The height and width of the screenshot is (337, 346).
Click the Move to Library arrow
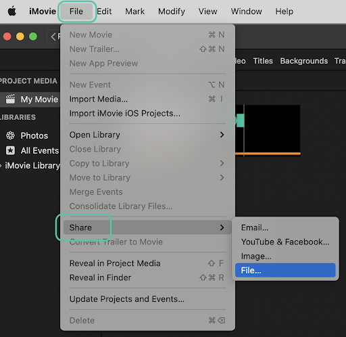coord(222,177)
